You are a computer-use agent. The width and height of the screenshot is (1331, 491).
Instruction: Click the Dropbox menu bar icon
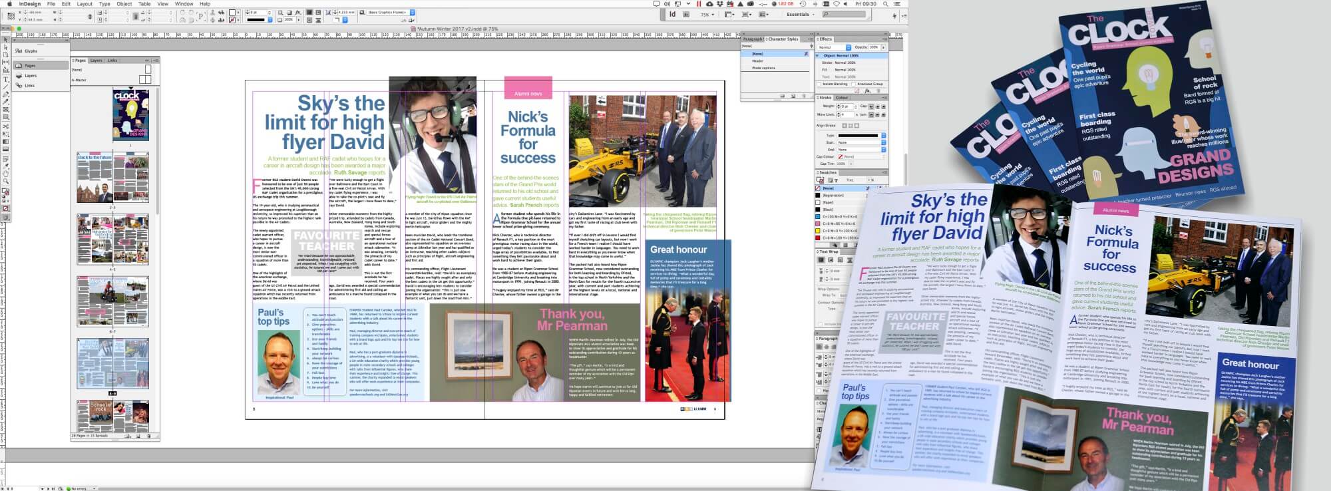720,4
